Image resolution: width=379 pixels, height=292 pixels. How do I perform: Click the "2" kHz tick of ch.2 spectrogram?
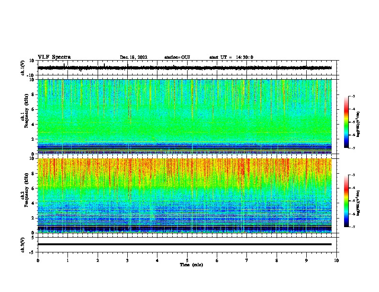click(33, 218)
